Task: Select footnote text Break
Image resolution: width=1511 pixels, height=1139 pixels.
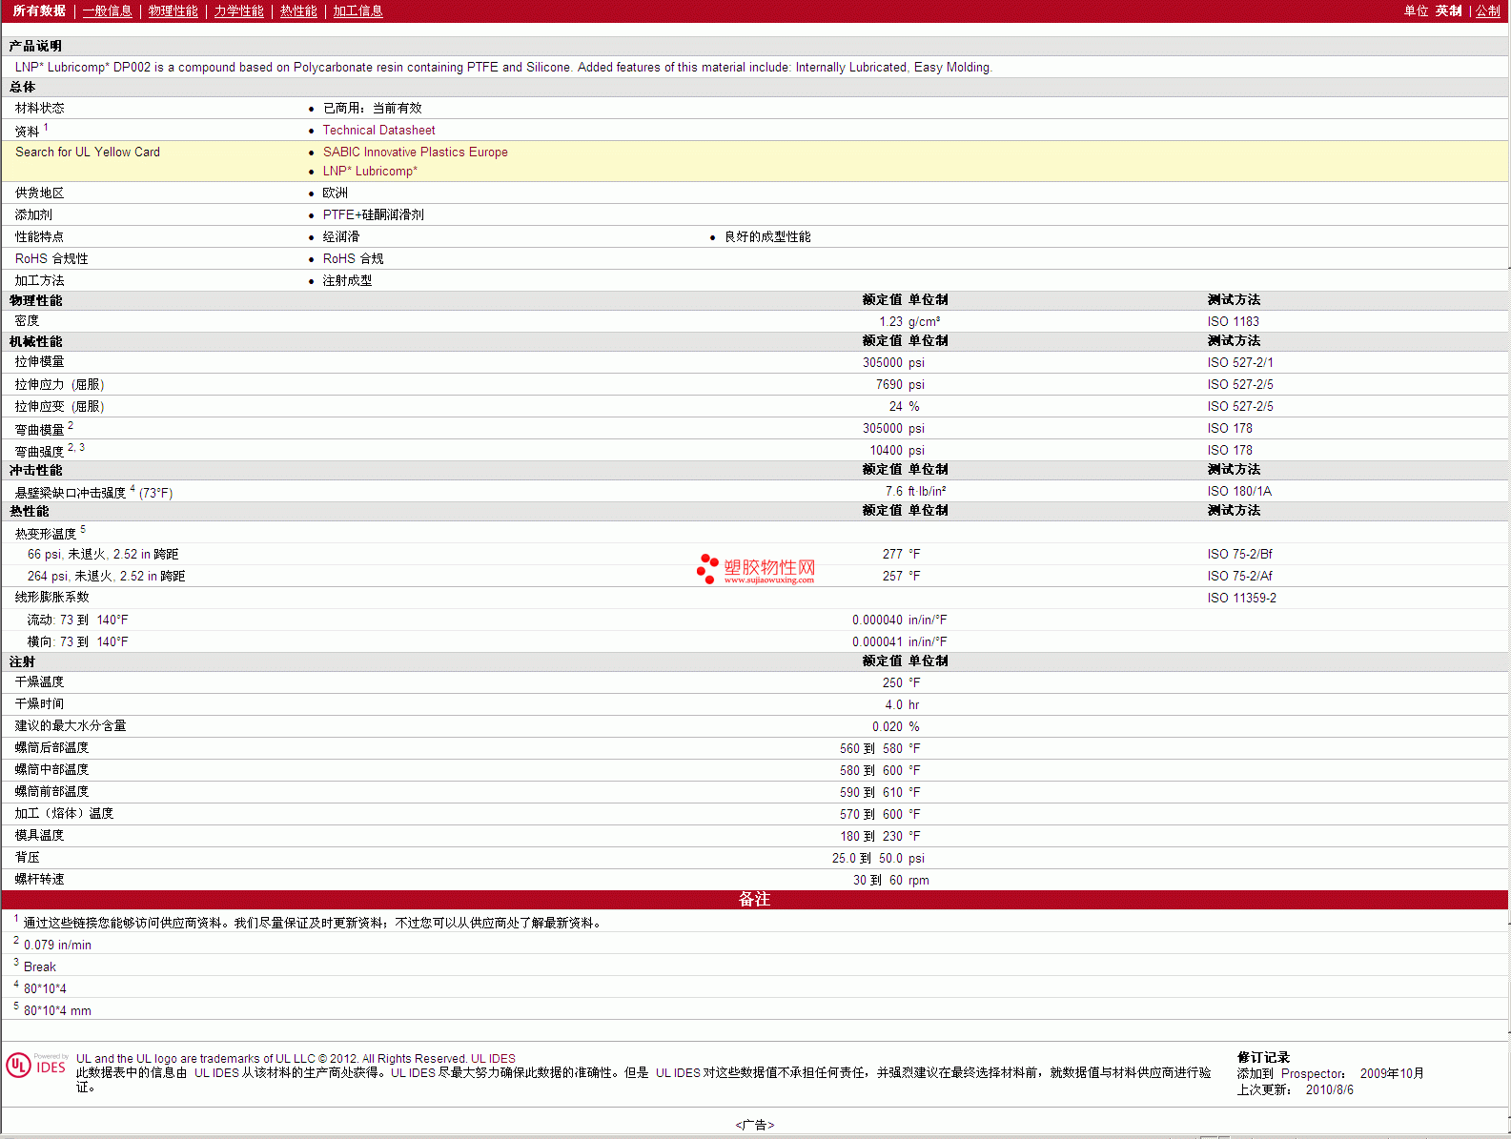Action: [x=40, y=966]
